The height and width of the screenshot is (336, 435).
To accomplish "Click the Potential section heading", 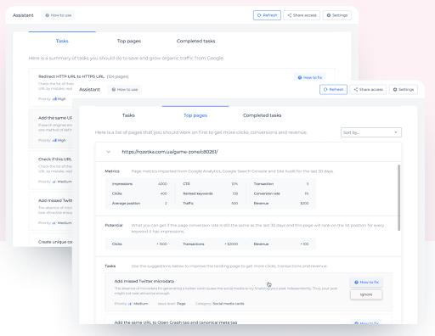I will coord(114,226).
